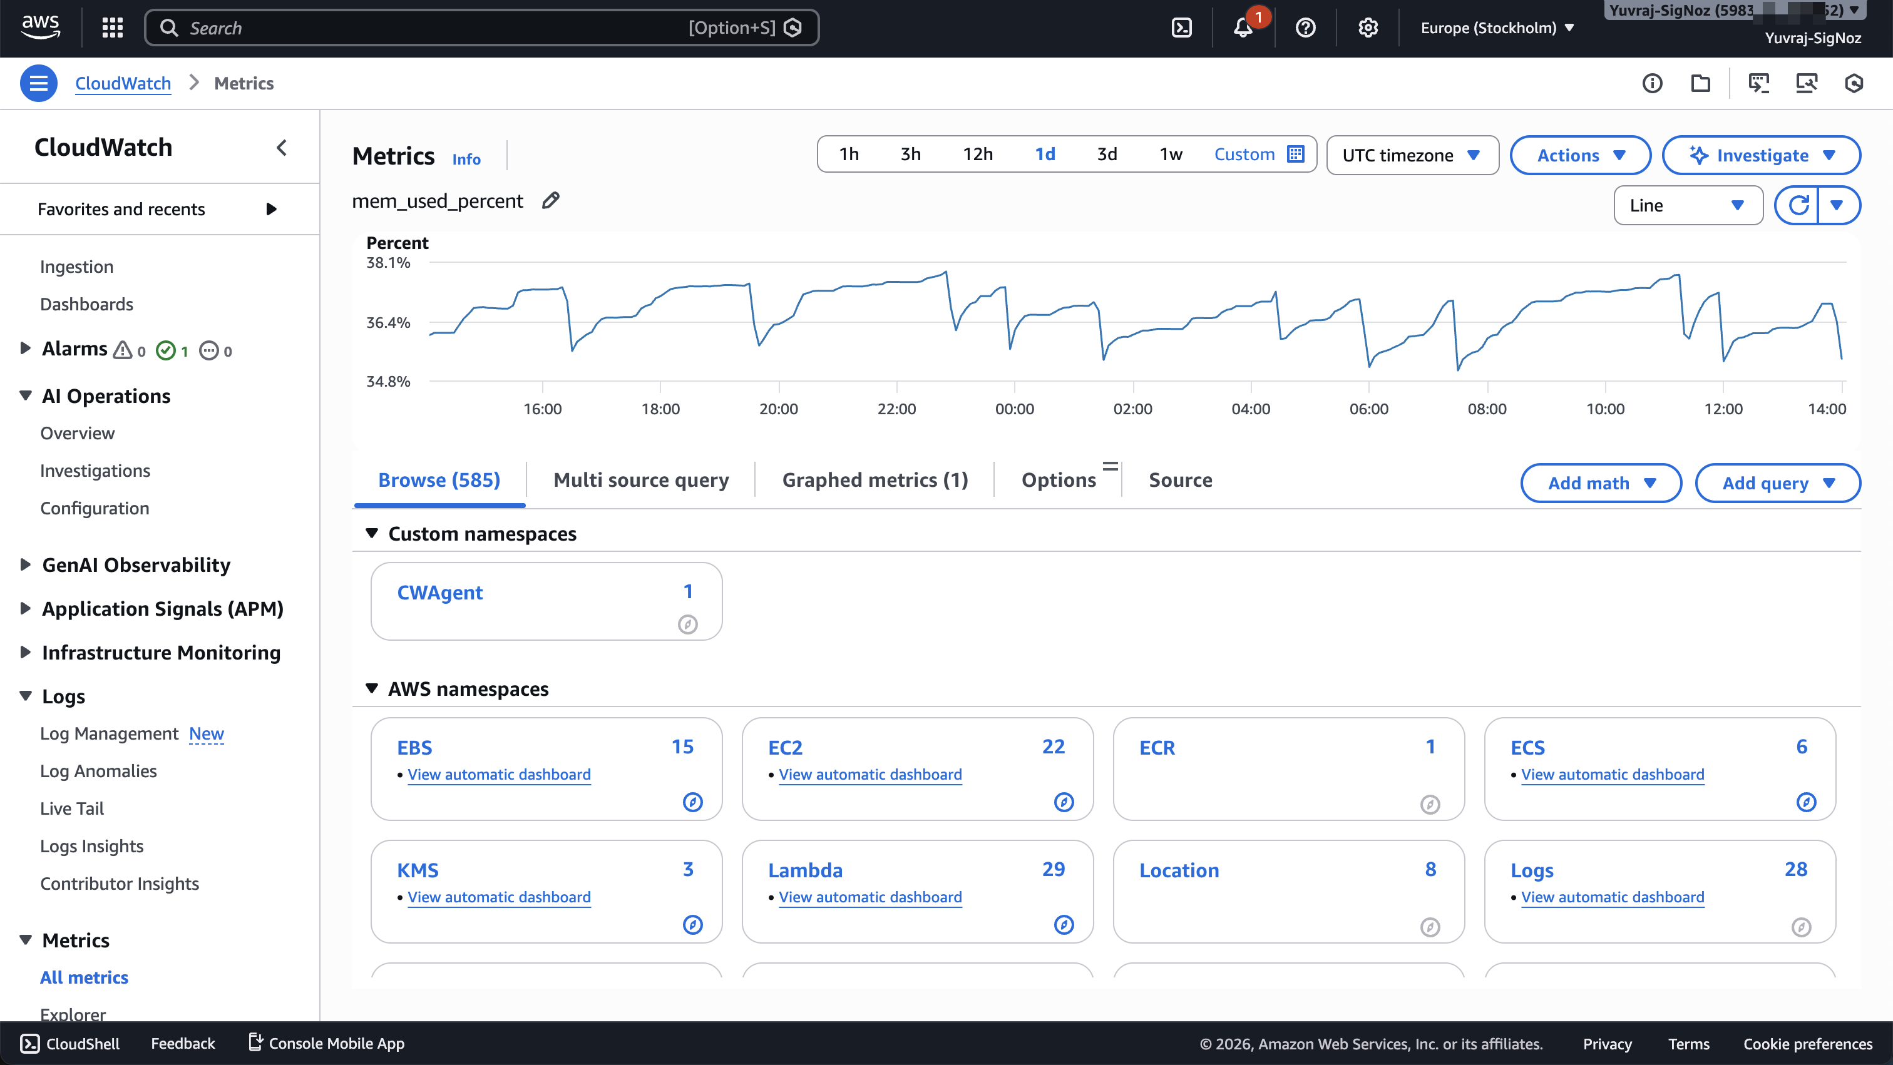Image resolution: width=1893 pixels, height=1065 pixels.
Task: Open the hamburger navigation menu
Action: click(x=39, y=83)
